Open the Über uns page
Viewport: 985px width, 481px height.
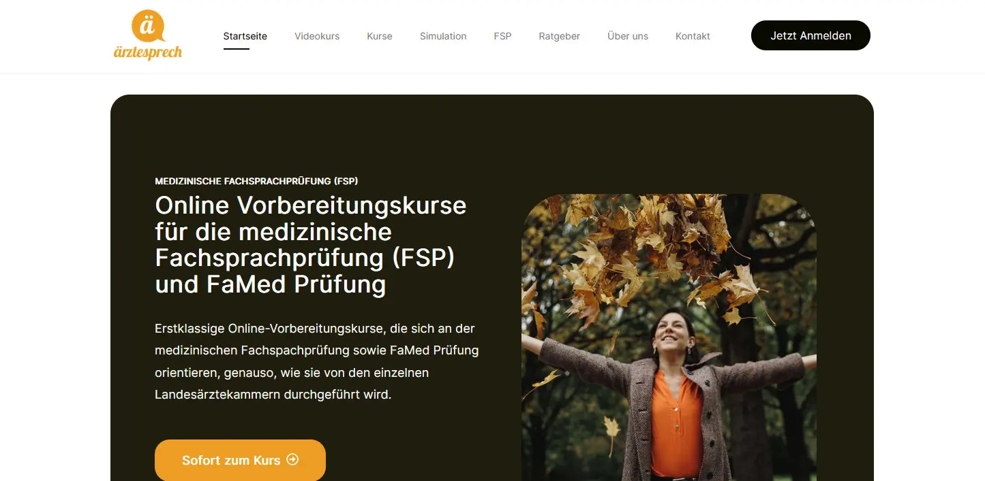coord(628,36)
